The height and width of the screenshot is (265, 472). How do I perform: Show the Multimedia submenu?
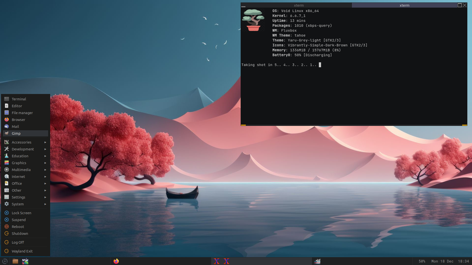pyautogui.click(x=25, y=170)
